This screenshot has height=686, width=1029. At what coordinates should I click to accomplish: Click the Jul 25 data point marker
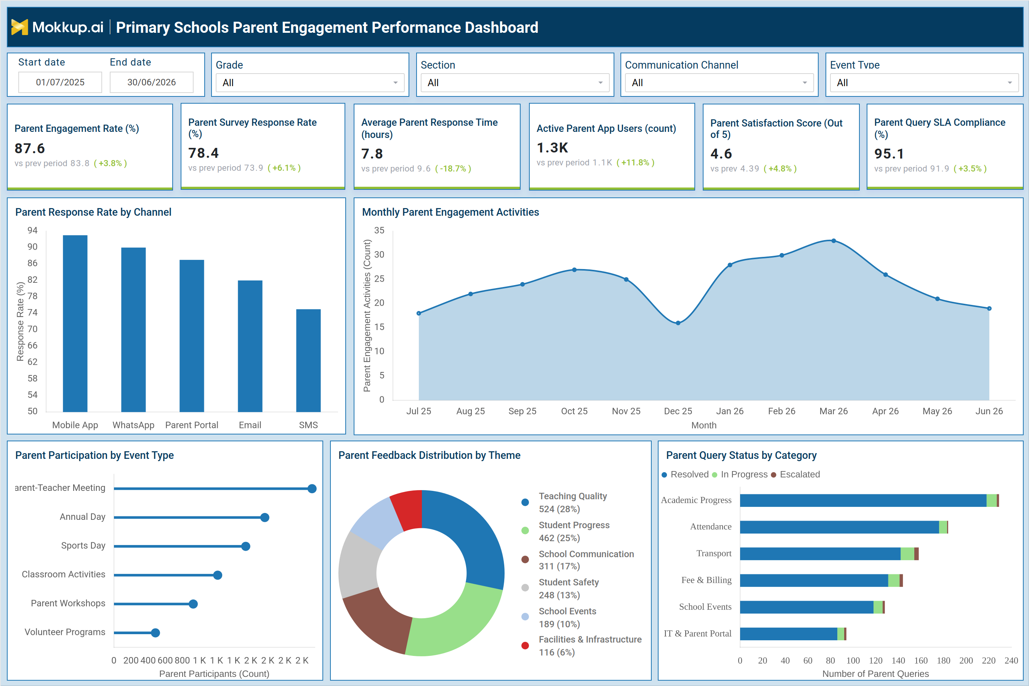(419, 313)
